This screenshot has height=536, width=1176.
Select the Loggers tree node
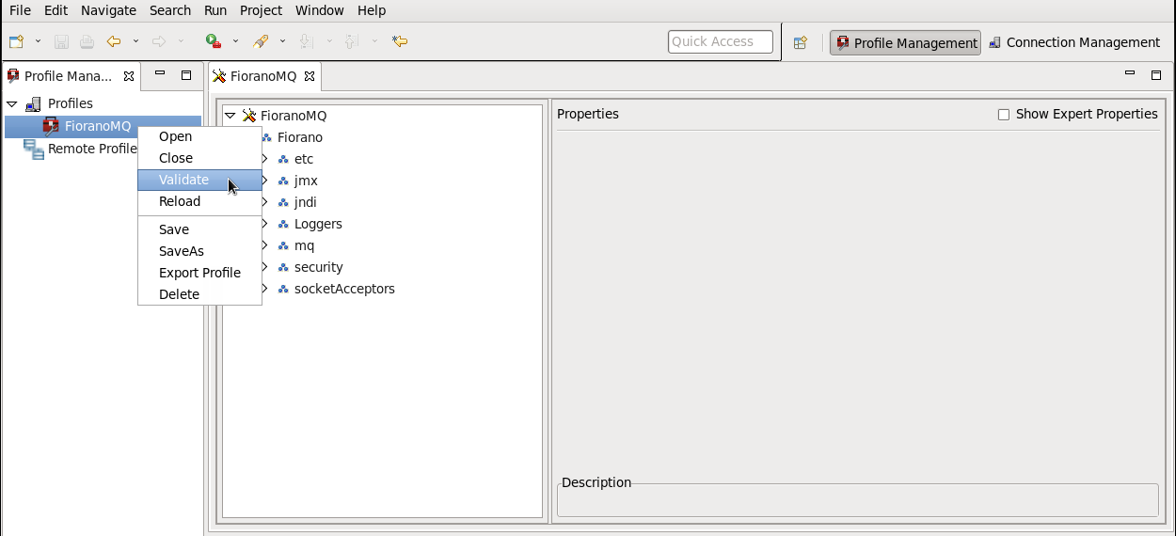(x=318, y=224)
